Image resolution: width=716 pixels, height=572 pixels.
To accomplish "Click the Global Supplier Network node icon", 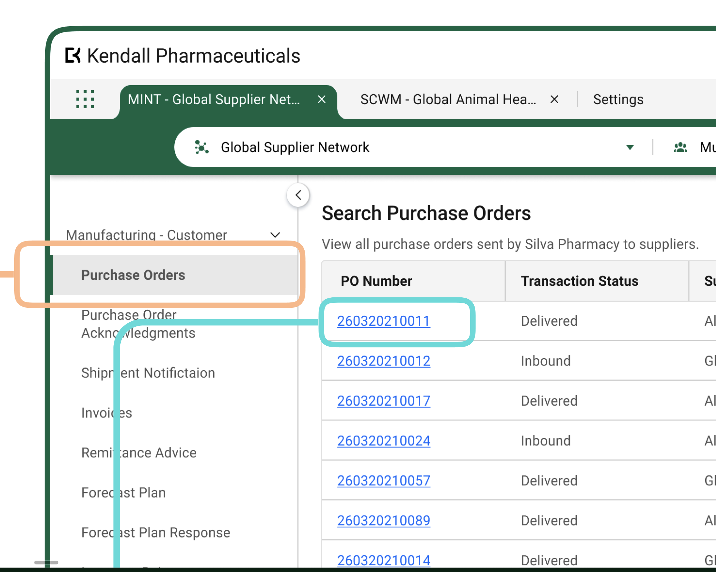I will [x=202, y=147].
